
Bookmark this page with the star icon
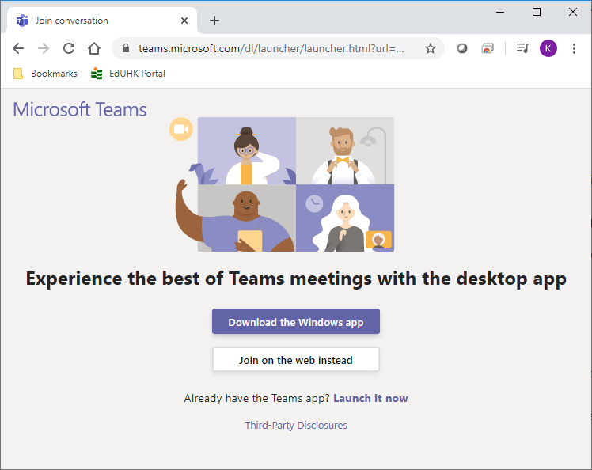click(x=431, y=48)
